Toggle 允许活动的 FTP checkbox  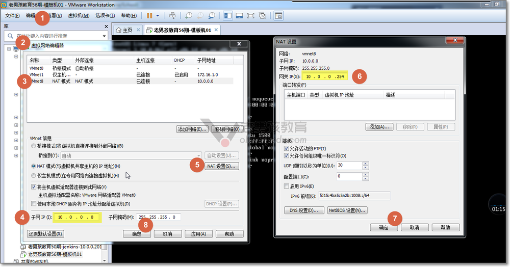[x=286, y=148]
